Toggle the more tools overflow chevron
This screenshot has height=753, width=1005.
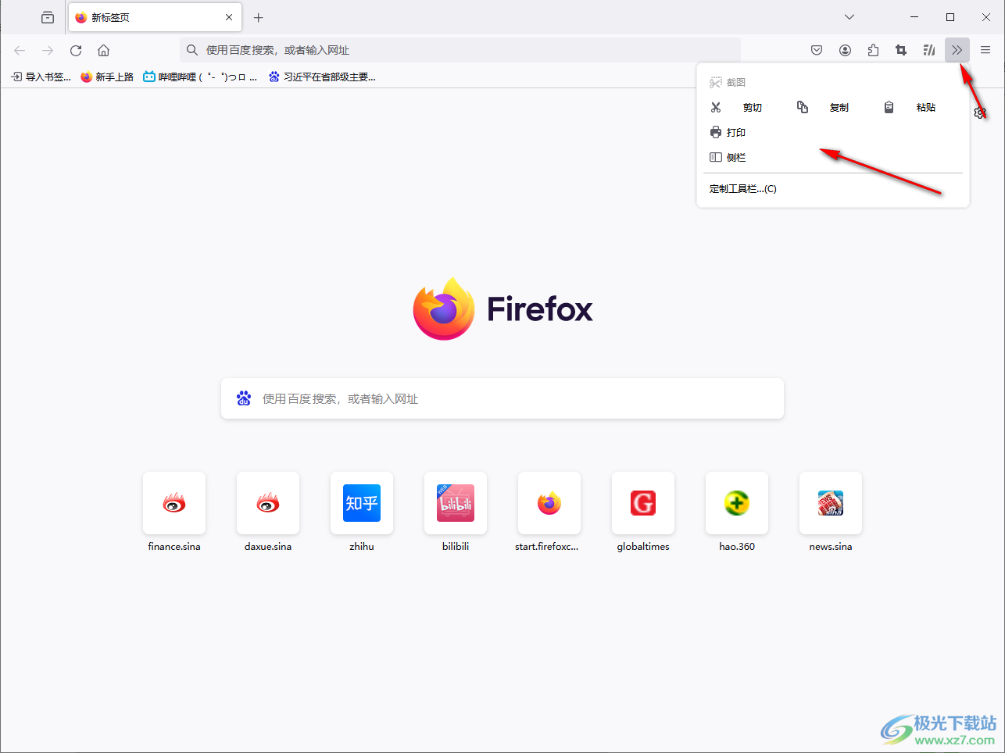click(x=957, y=50)
